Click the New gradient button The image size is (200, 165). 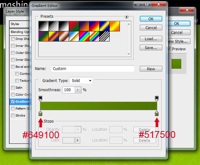[x=151, y=69]
